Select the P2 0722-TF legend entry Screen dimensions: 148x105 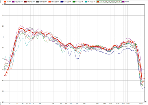click(17, 2)
